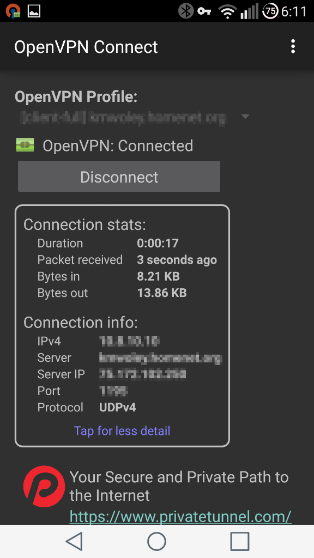Tap the UDPv4 protocol value

pos(118,407)
